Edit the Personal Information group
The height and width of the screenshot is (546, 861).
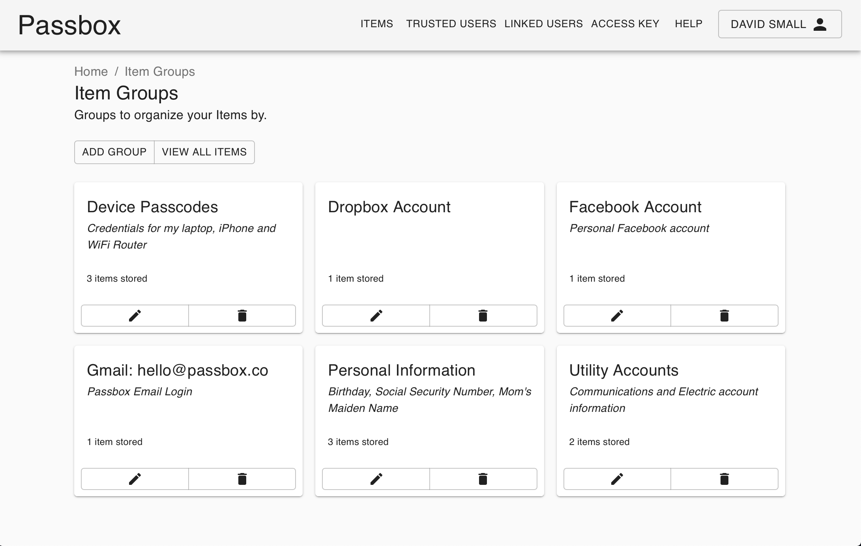point(376,479)
